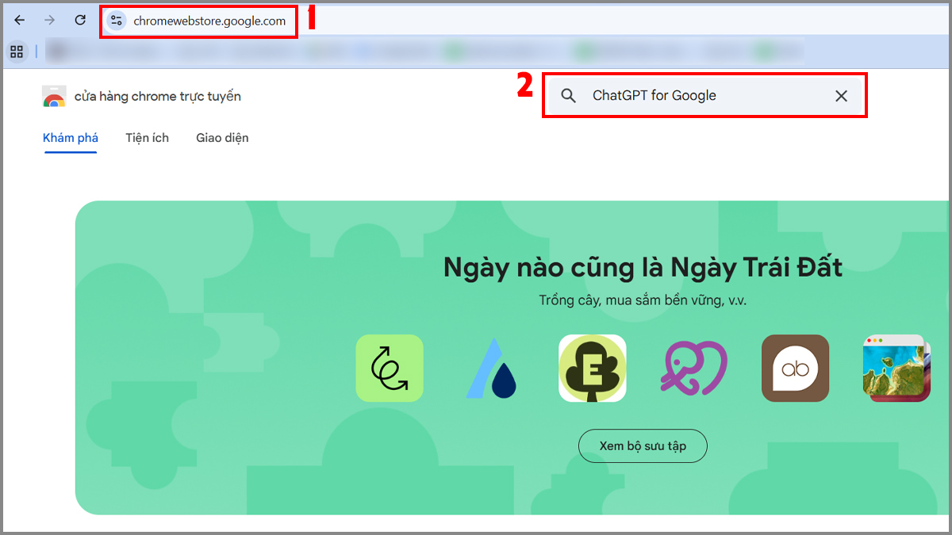Image resolution: width=952 pixels, height=535 pixels.
Task: Focus the 'ChatGPT for Google' search field
Action: pos(704,95)
